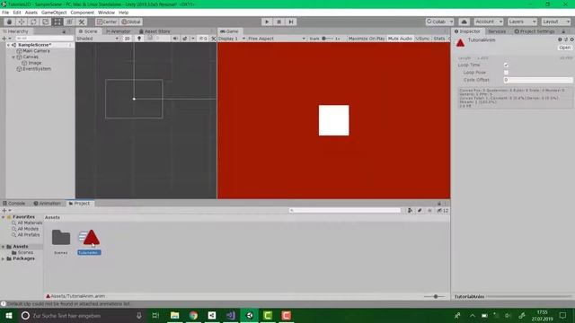The height and width of the screenshot is (323, 575).
Task: Open Inspector settings gear for TutorialAnim
Action: tap(571, 39)
